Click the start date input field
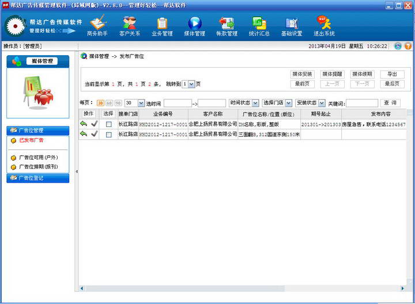Image resolution: width=415 pixels, height=304 pixels. coord(178,103)
